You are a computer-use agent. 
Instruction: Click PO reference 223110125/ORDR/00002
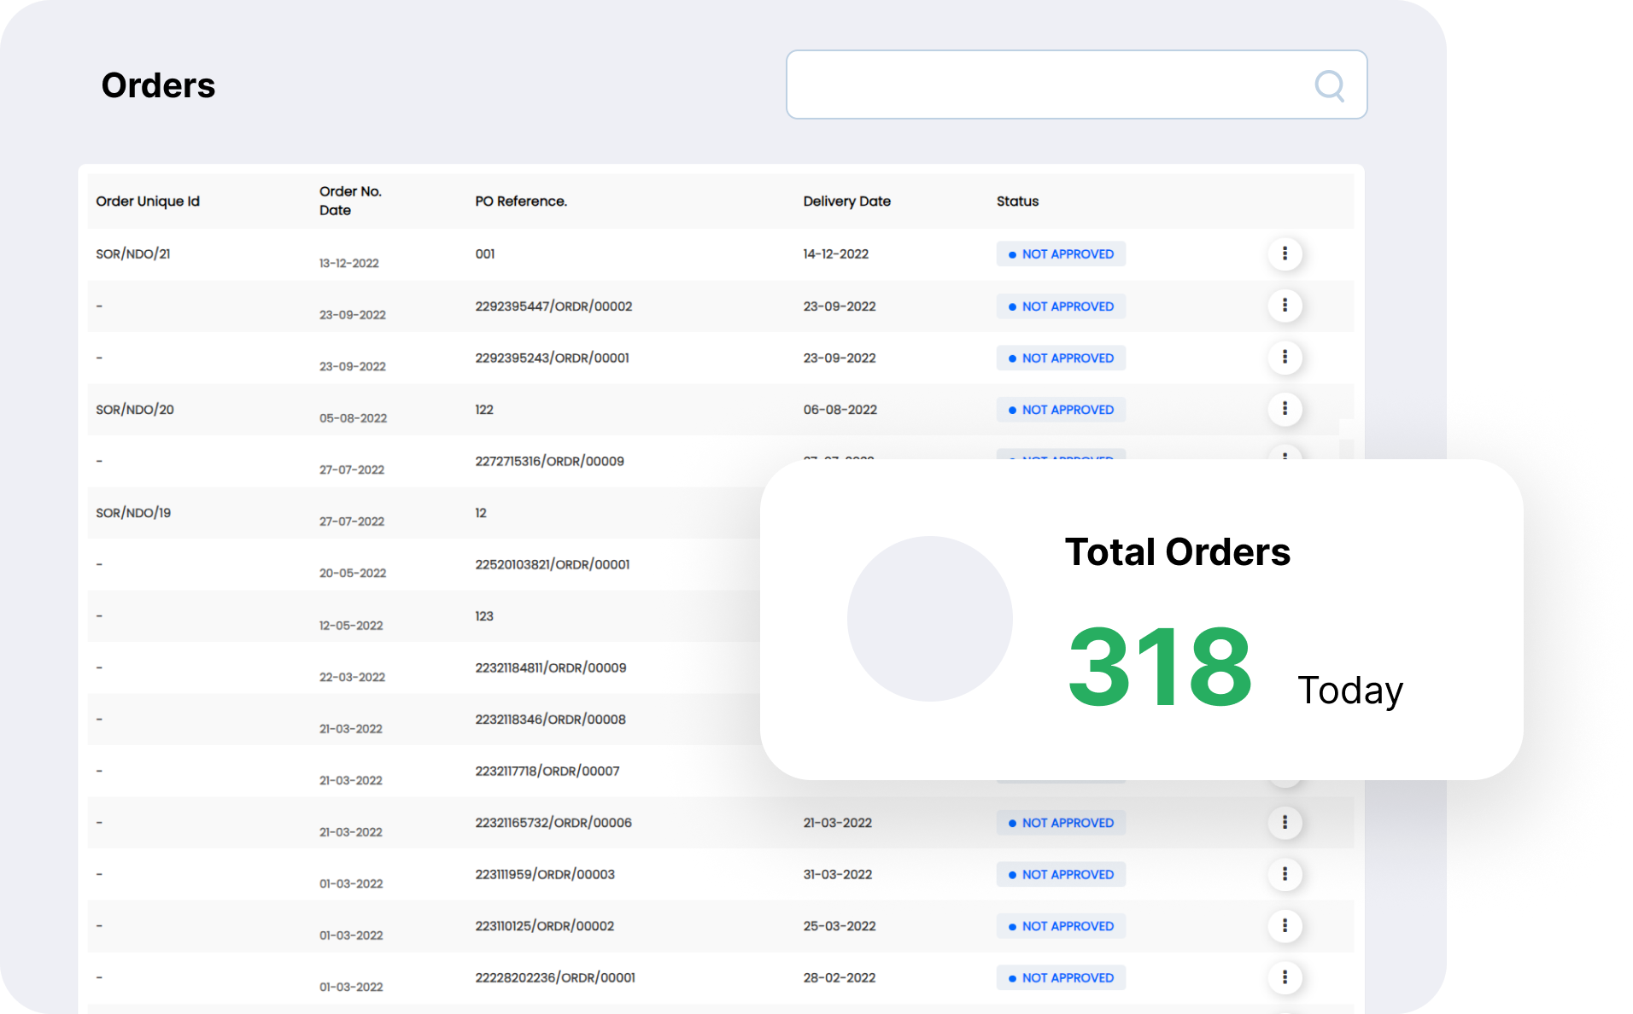(545, 926)
